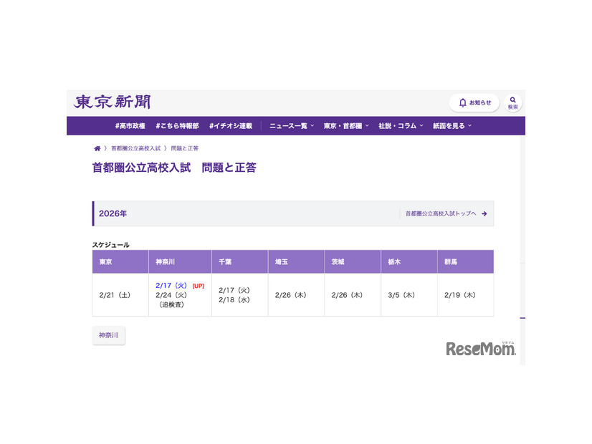Open the #イチオシ連載 nav item
This screenshot has width=592, height=444.
pyautogui.click(x=231, y=126)
